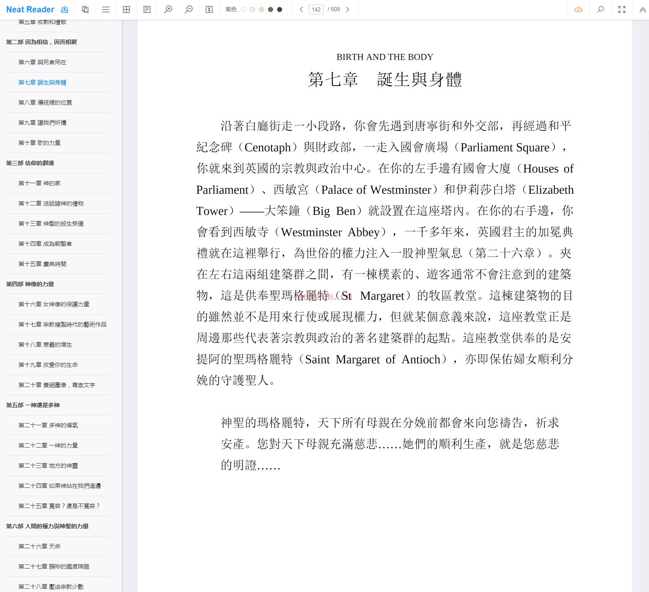Open 第四部 神像的力量 section
Screen dimensions: 649x592
(30, 284)
